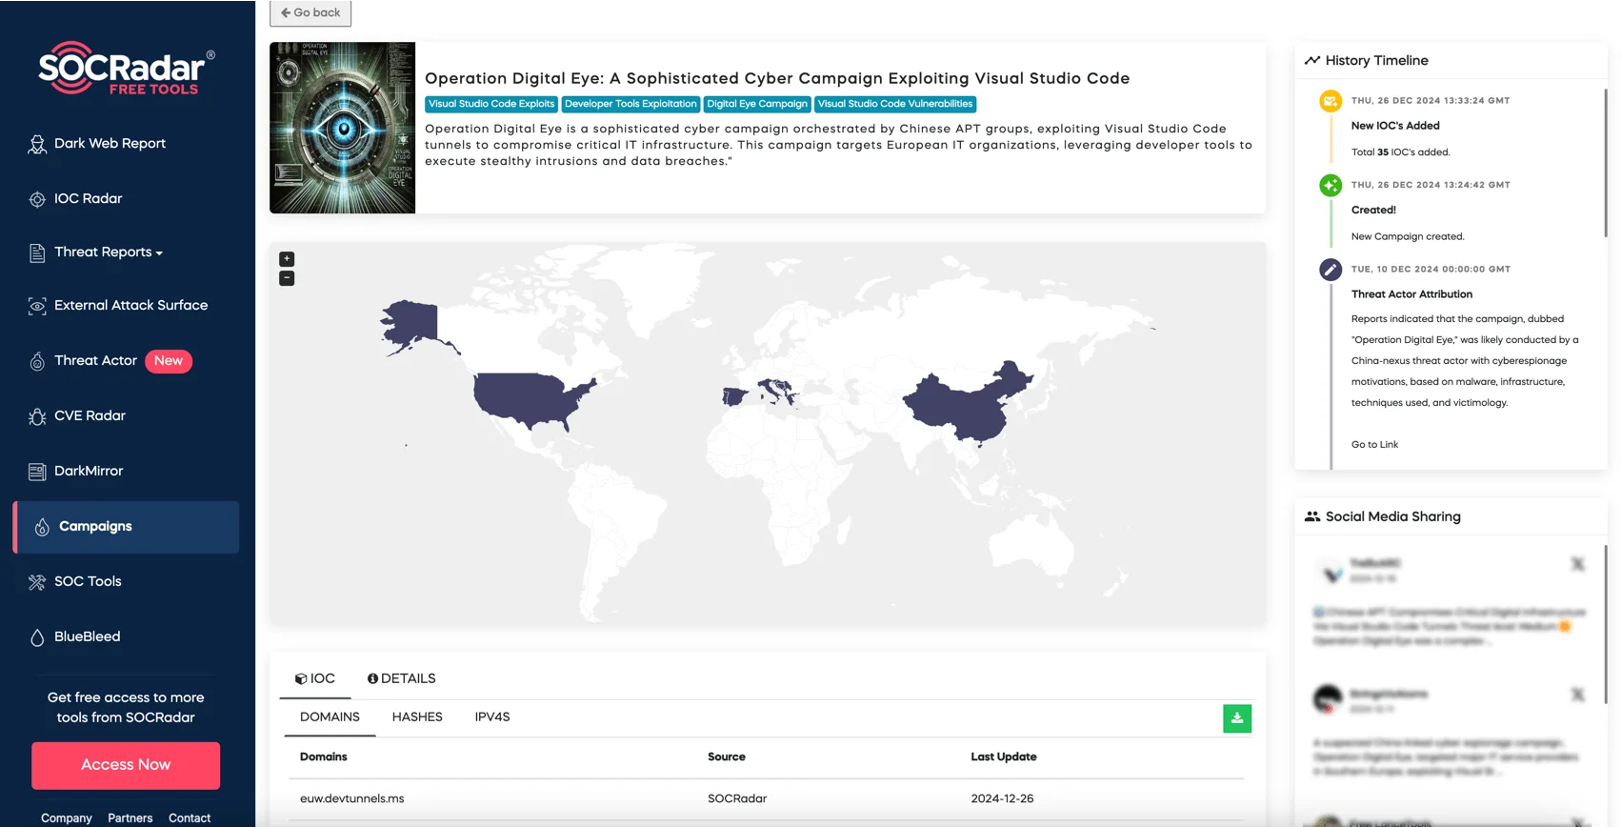Open the Go to Link timeline link
This screenshot has width=1621, height=827.
(1374, 445)
